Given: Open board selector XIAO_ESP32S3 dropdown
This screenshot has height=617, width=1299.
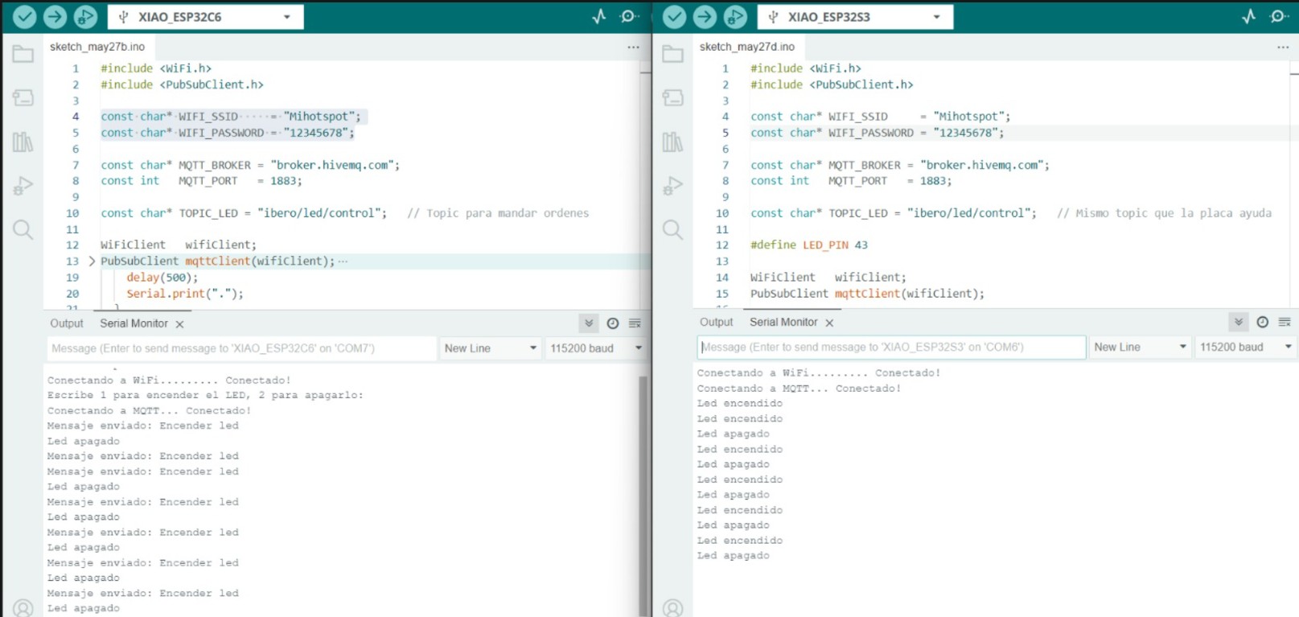Looking at the screenshot, I should point(856,17).
